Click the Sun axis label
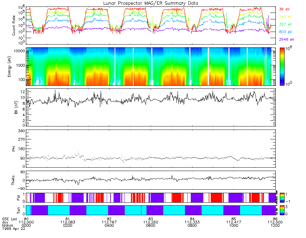The image size is (306, 238). point(18,210)
